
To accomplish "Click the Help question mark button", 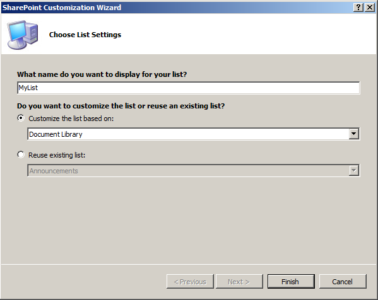I will pyautogui.click(x=358, y=8).
